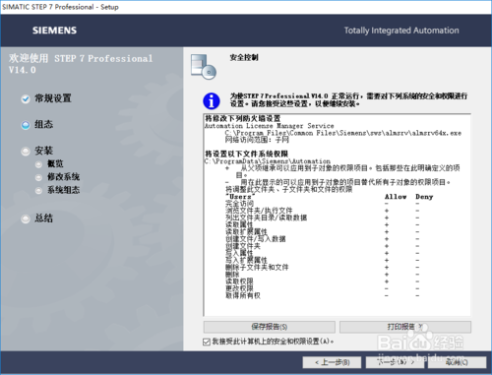Continue with 下一步(N) button
This screenshot has height=375, width=492.
(396, 362)
